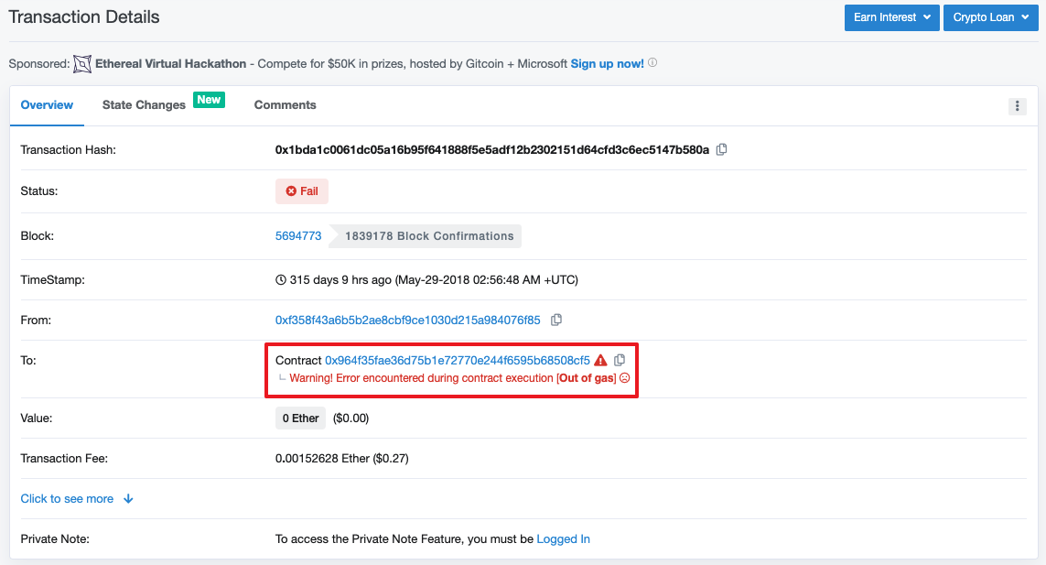This screenshot has width=1046, height=565.
Task: Copy the contract address icon
Action: click(x=619, y=360)
